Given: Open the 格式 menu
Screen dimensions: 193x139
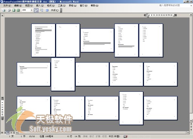Looking at the screenshot, I should (51, 6).
